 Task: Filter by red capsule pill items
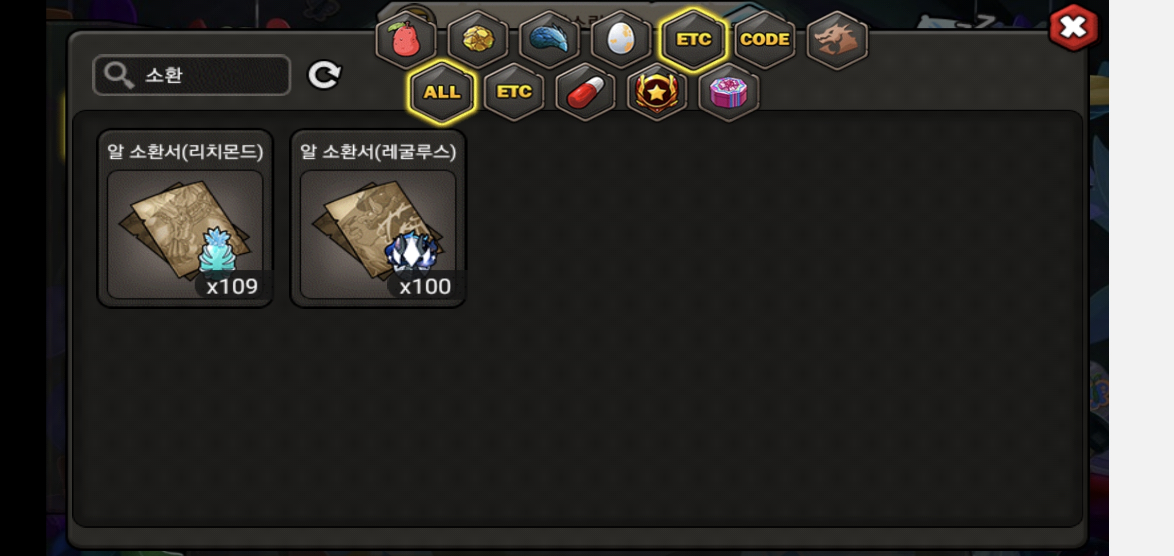(x=585, y=92)
